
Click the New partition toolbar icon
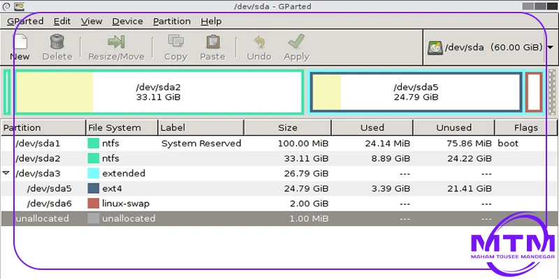(20, 43)
